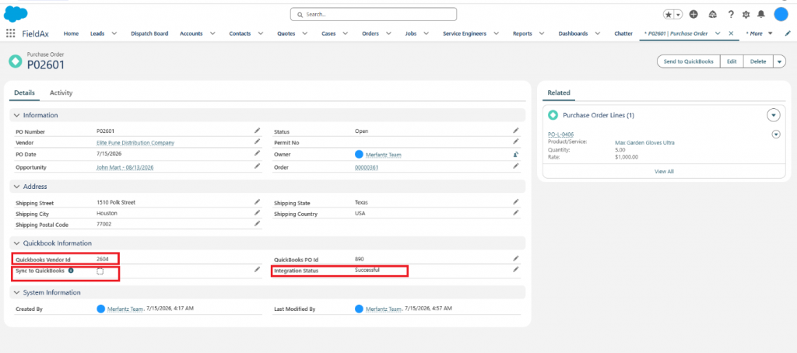
Task: Switch to the Activity tab
Action: [61, 93]
